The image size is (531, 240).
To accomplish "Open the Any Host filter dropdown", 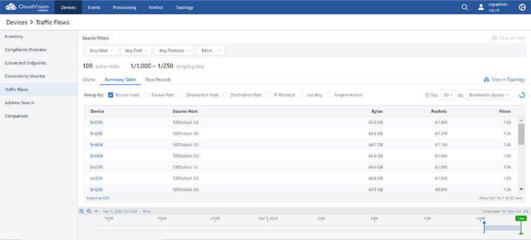I will tap(101, 50).
